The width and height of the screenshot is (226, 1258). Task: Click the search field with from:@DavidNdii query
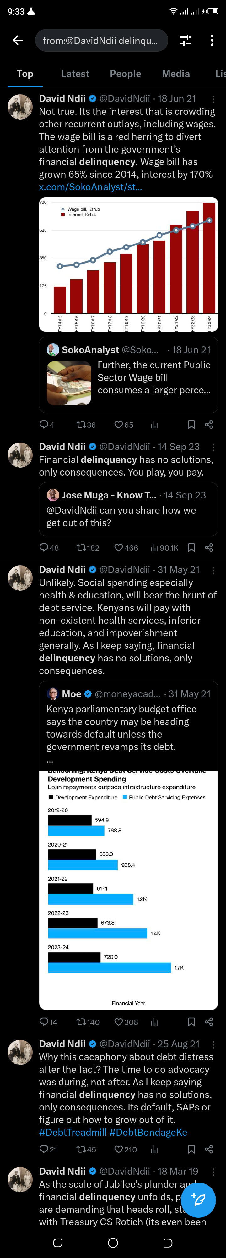[101, 41]
